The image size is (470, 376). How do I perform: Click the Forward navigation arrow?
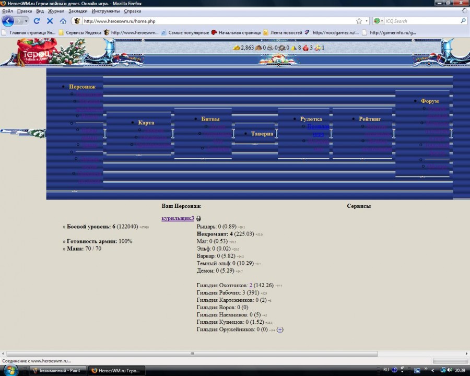[x=19, y=21]
